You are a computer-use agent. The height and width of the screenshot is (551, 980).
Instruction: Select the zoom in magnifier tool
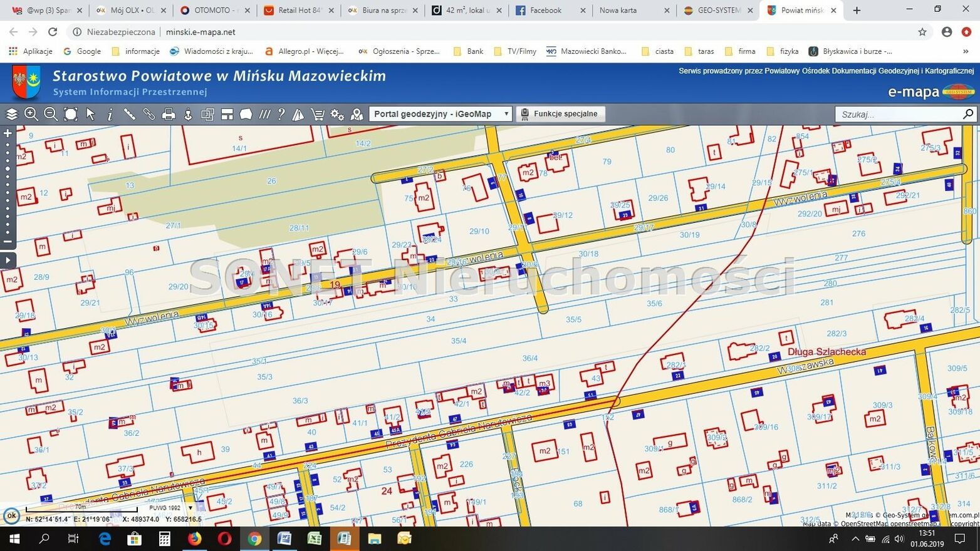click(31, 114)
